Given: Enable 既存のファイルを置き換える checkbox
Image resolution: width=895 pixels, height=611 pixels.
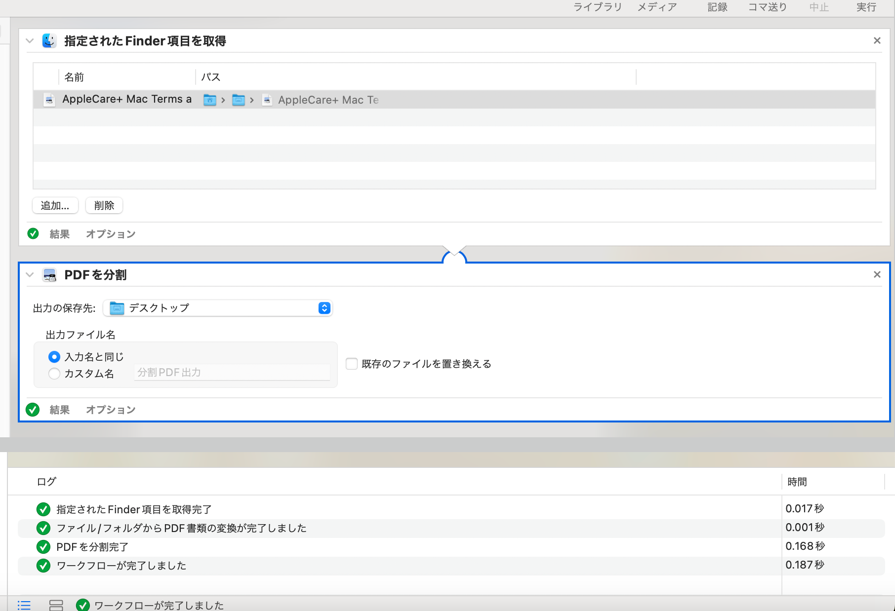Looking at the screenshot, I should pos(352,364).
